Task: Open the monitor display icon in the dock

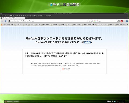Action: coord(61,4)
